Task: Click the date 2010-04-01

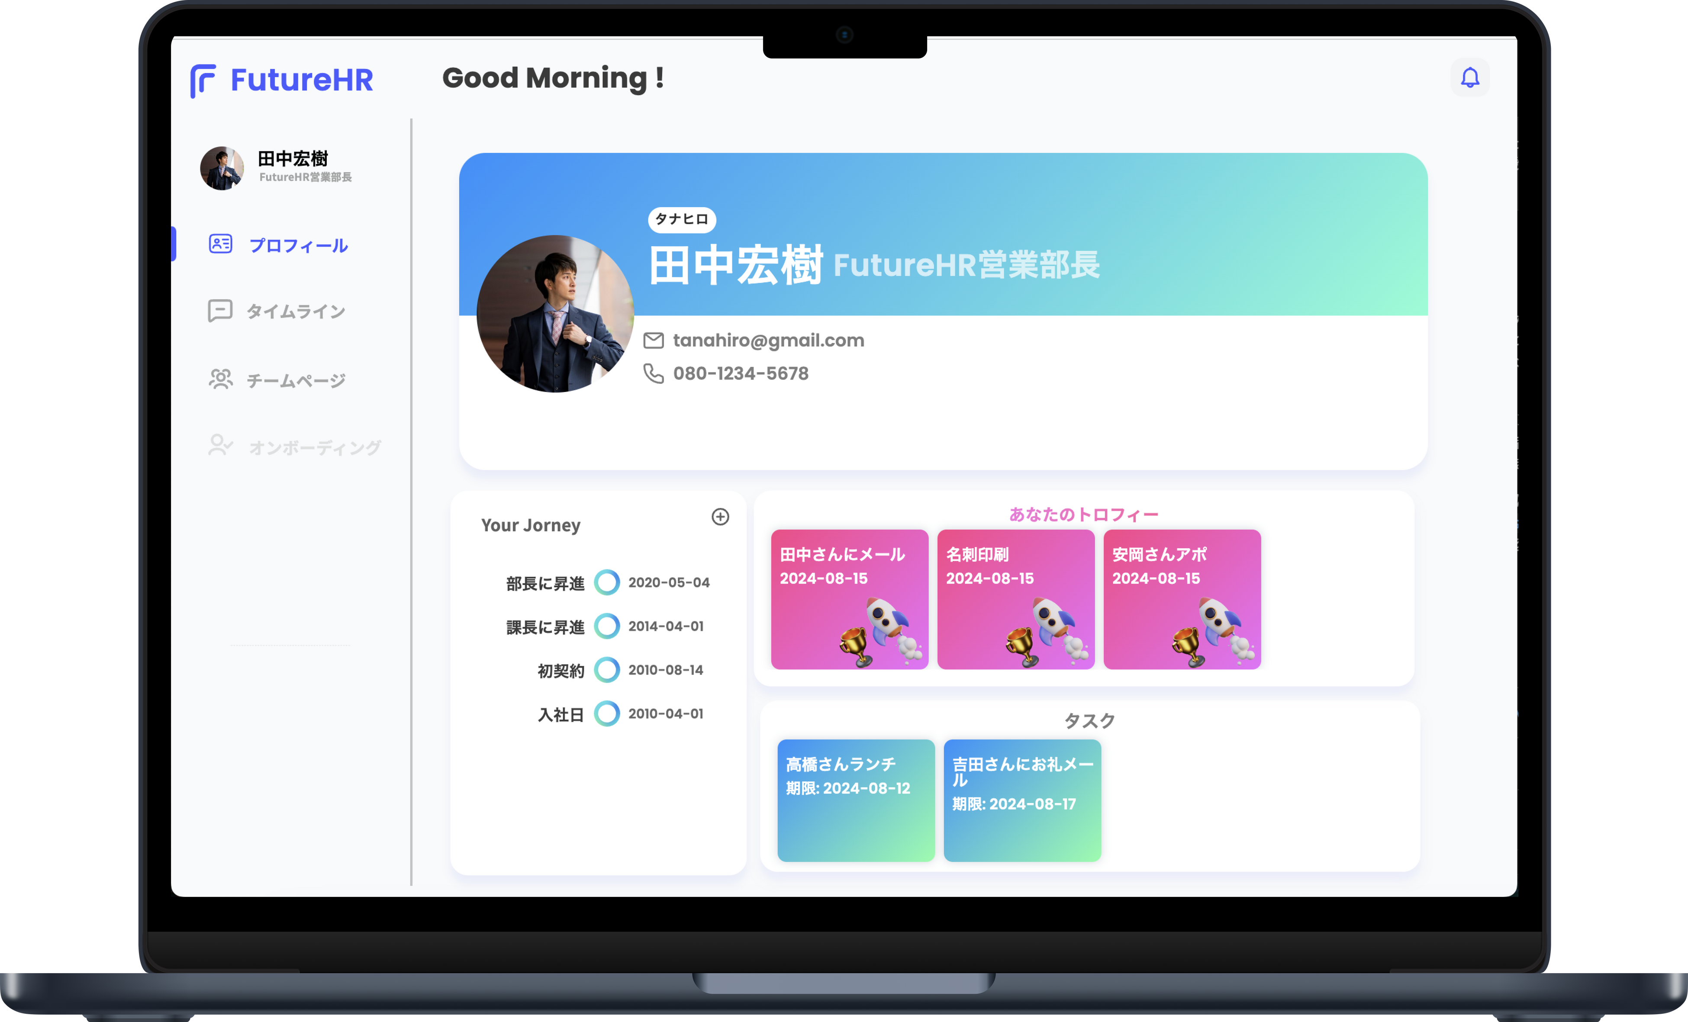Action: tap(666, 714)
